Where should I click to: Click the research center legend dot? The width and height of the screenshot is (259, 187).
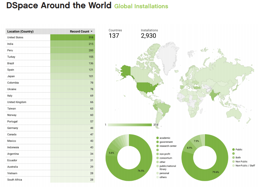(x=158, y=146)
